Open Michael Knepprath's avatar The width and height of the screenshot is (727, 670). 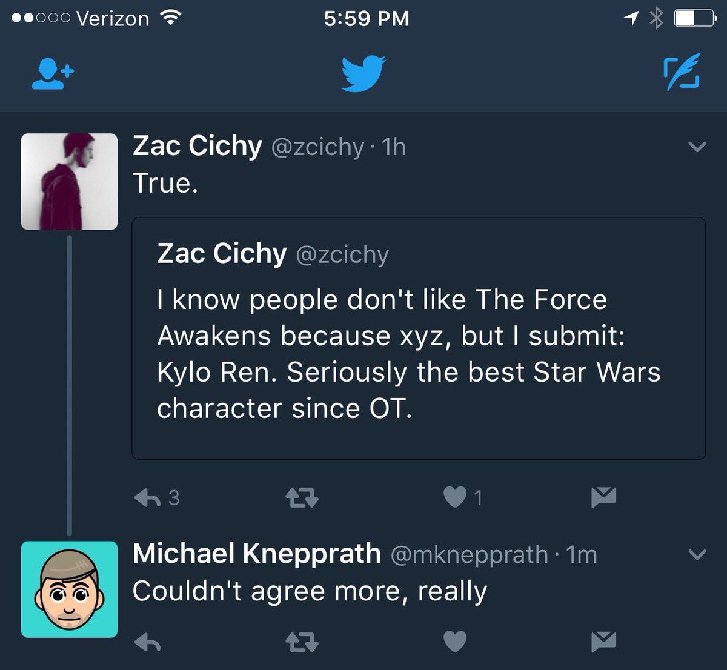tap(69, 589)
